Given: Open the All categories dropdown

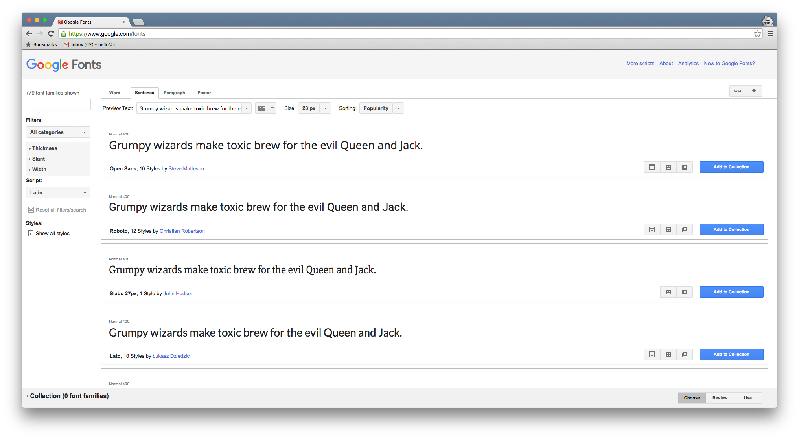Looking at the screenshot, I should coord(58,132).
